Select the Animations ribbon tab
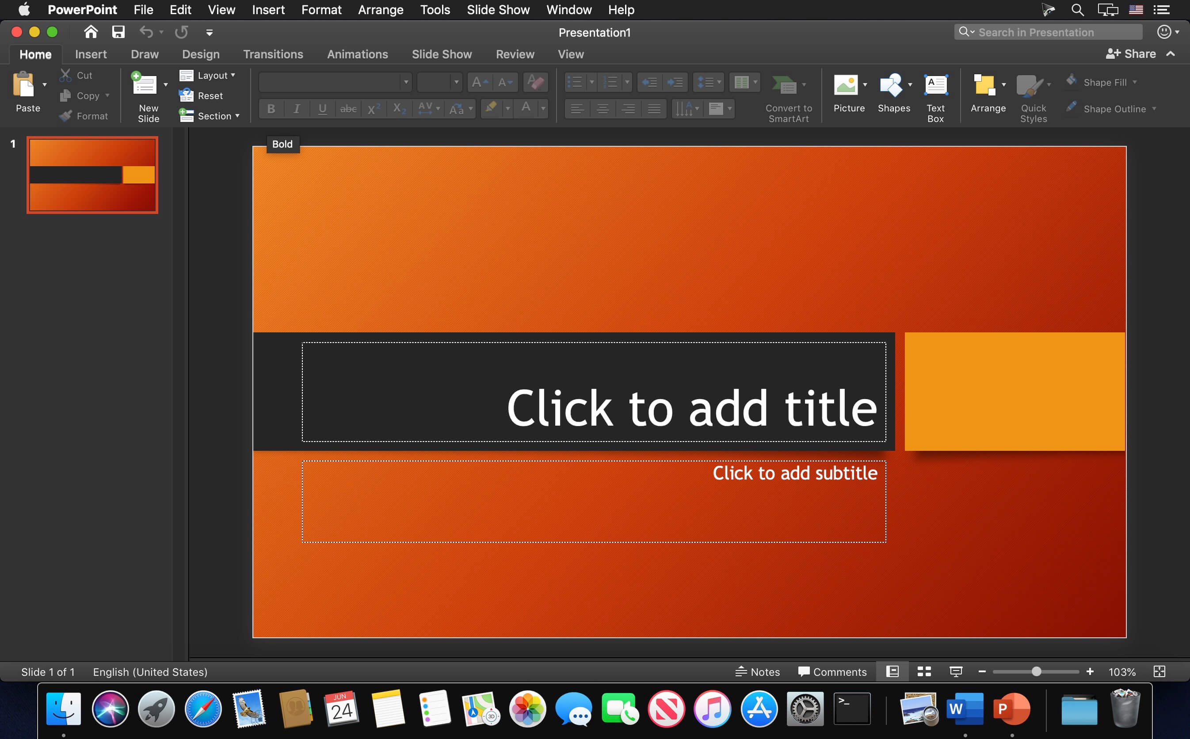The image size is (1190, 739). click(358, 53)
